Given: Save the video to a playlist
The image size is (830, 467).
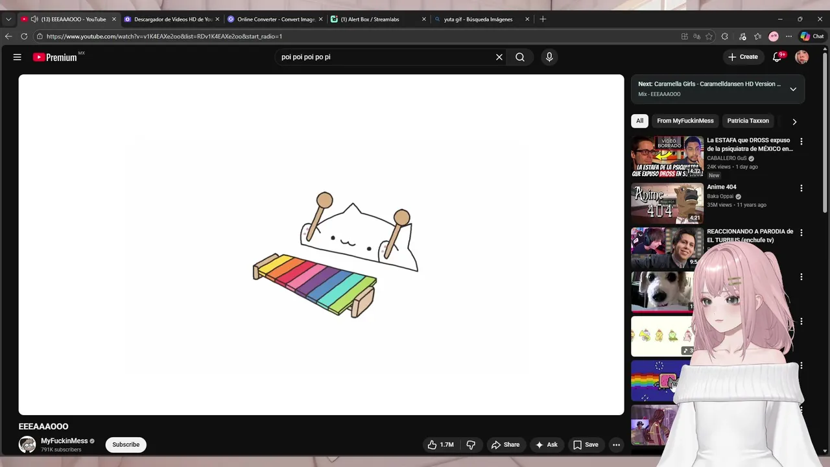Looking at the screenshot, I should 586,445.
